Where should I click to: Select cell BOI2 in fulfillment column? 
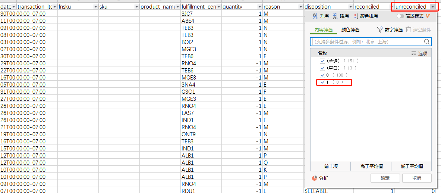[201, 42]
